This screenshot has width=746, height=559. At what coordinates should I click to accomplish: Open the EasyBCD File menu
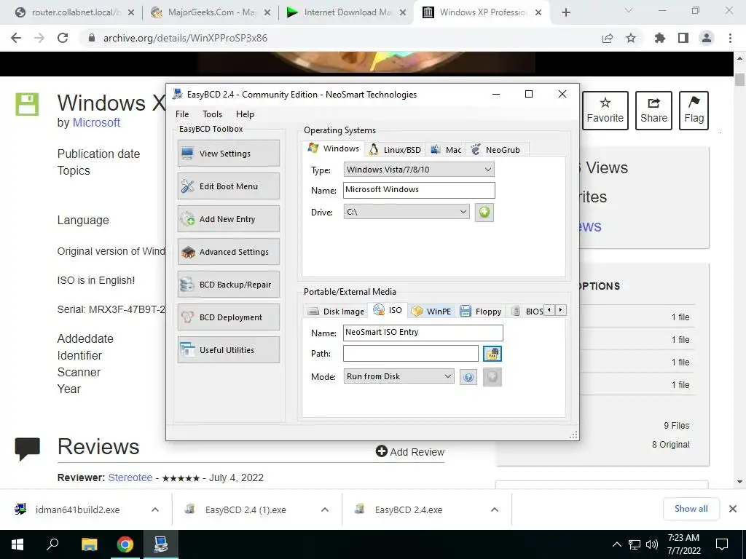click(182, 114)
